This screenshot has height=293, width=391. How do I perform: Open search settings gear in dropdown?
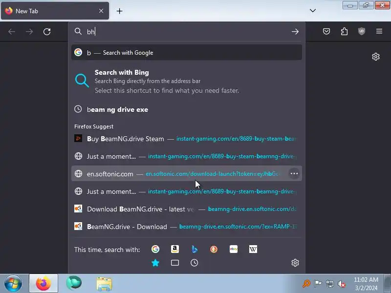(295, 263)
